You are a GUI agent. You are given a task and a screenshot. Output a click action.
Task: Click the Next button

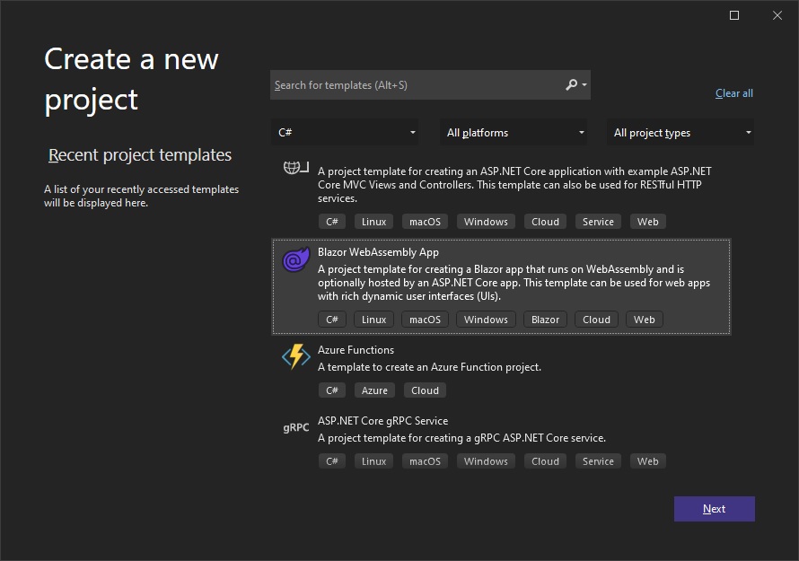tap(714, 508)
